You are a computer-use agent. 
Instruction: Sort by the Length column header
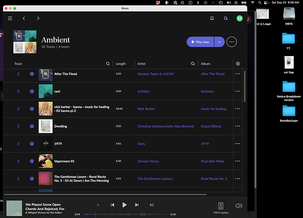tap(120, 63)
